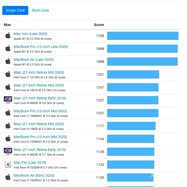Open the Mac mini (Late 2020) link
The image size is (187, 187).
click(30, 34)
